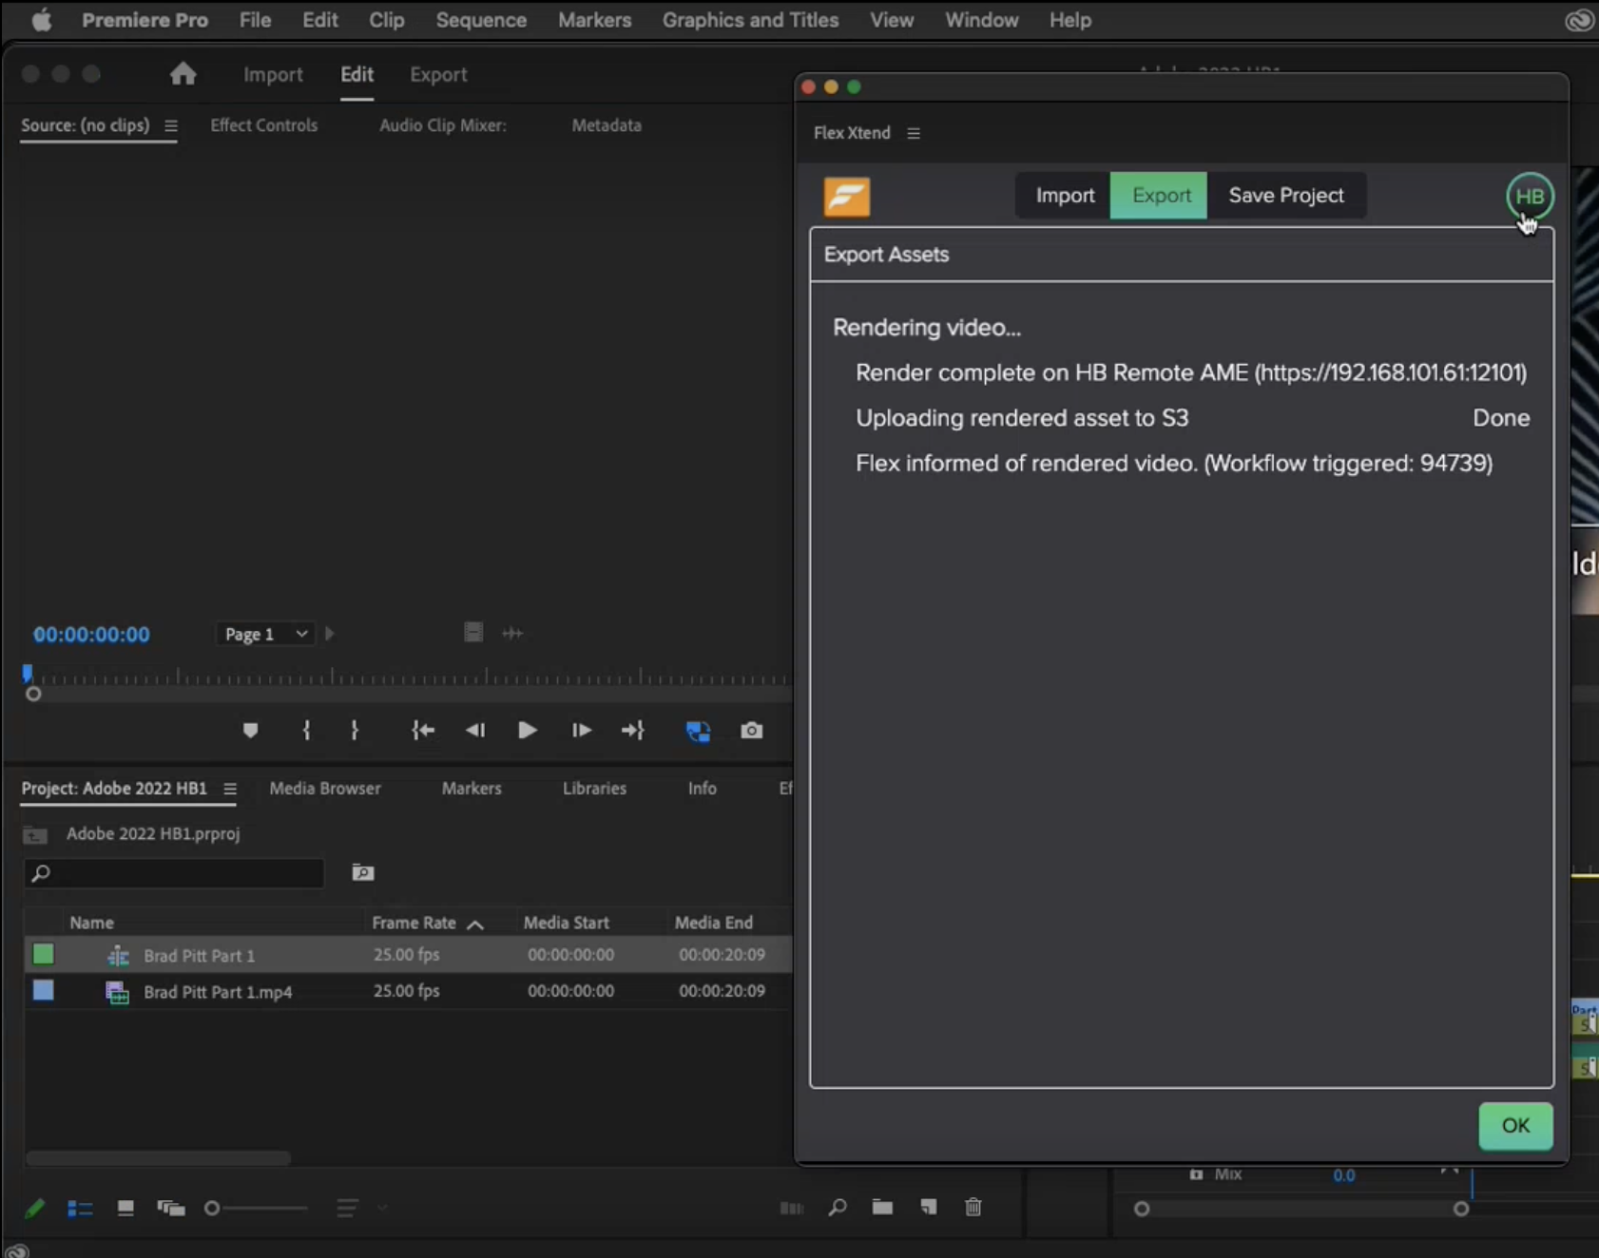Click Save Project in Flex Xtend
The image size is (1599, 1258).
tap(1286, 196)
